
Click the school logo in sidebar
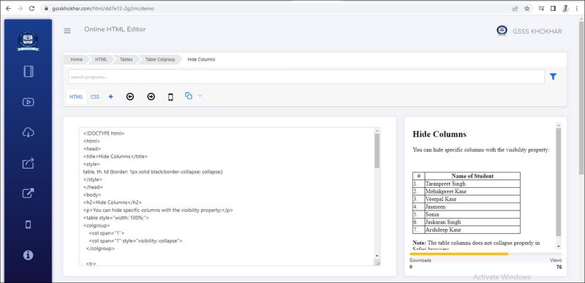[x=29, y=41]
